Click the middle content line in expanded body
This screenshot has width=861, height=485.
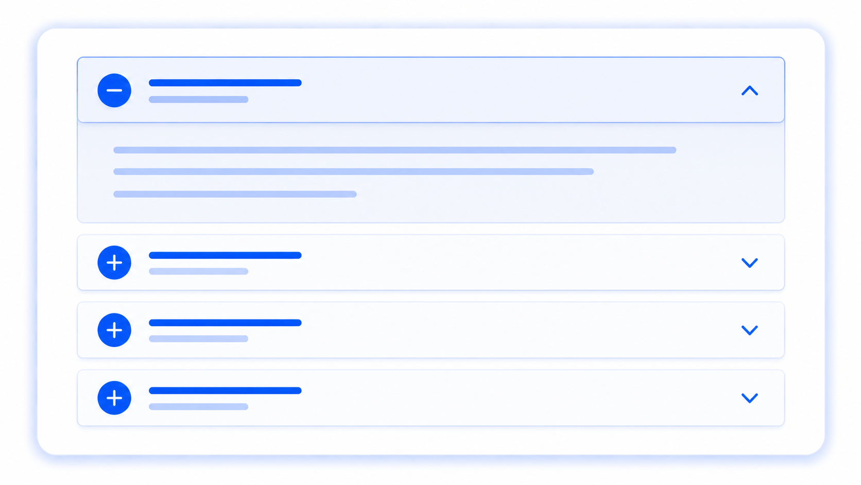point(354,172)
